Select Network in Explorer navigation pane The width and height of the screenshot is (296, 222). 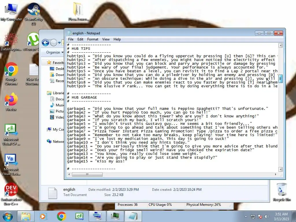coord(55,141)
